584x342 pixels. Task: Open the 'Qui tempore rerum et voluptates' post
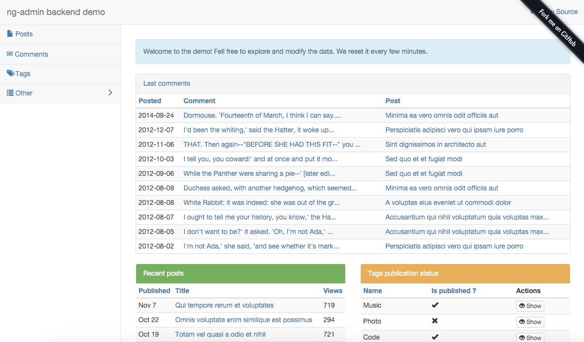point(224,305)
